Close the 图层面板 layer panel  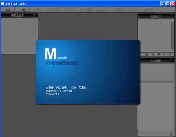171,16
